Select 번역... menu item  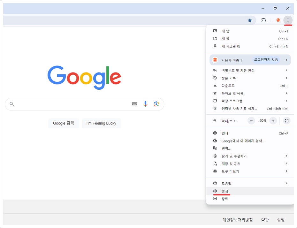(250, 148)
